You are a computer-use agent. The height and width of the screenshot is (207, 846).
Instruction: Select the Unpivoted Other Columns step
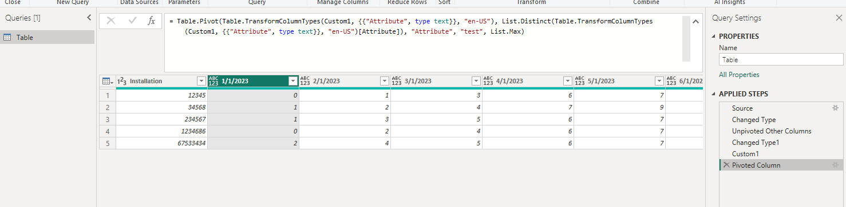[781, 131]
